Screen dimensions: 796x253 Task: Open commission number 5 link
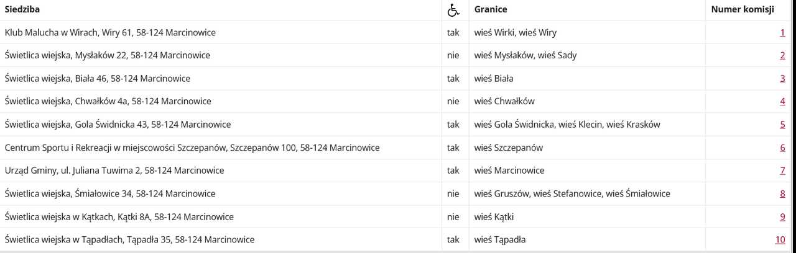click(782, 124)
